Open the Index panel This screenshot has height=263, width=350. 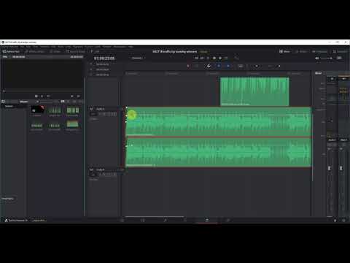click(55, 52)
